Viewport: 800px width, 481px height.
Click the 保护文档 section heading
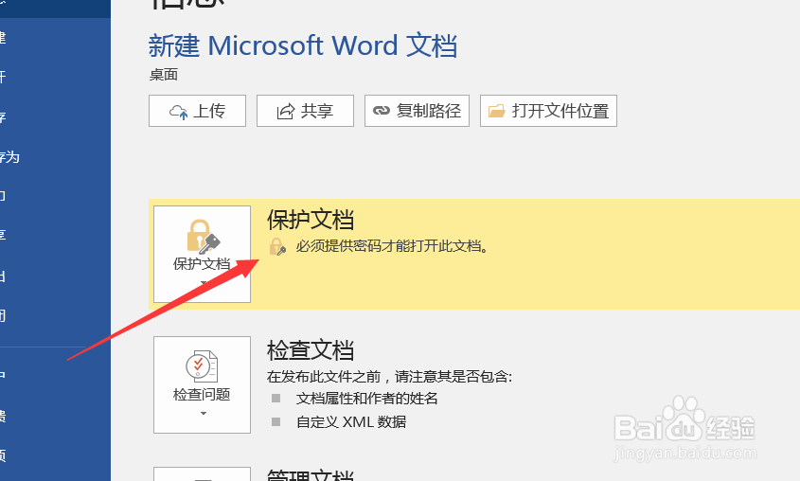pos(311,220)
